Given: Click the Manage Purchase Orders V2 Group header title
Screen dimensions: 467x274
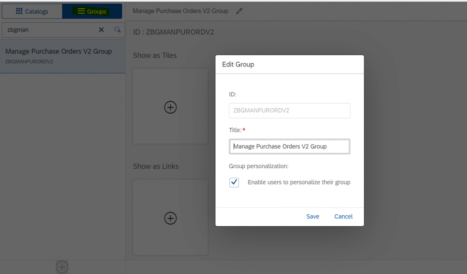Looking at the screenshot, I should (181, 11).
